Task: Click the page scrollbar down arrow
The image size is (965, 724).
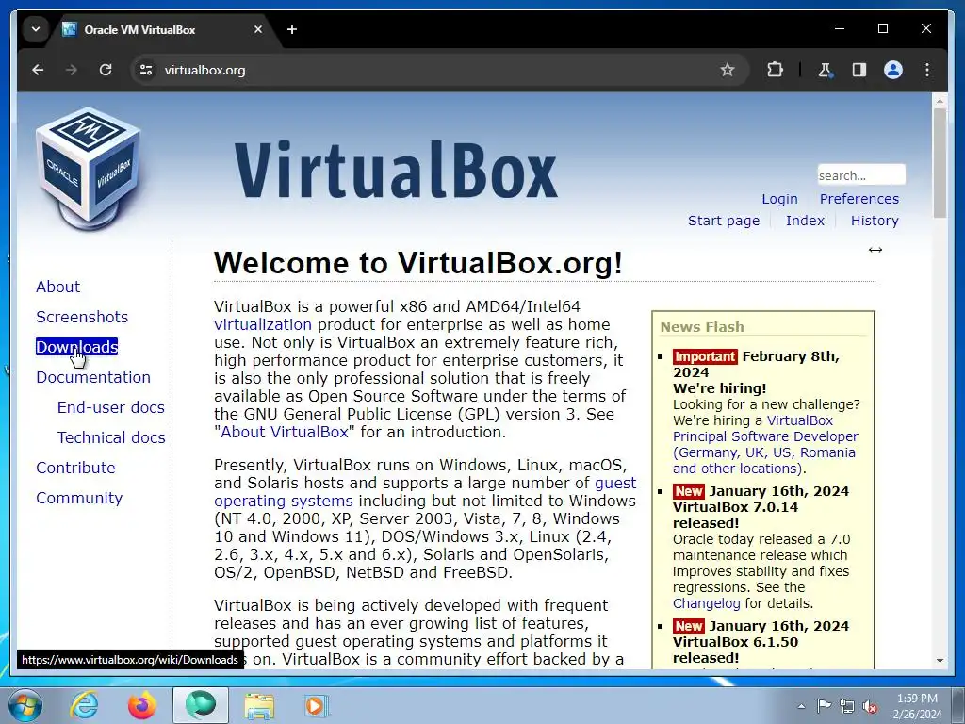Action: (940, 661)
